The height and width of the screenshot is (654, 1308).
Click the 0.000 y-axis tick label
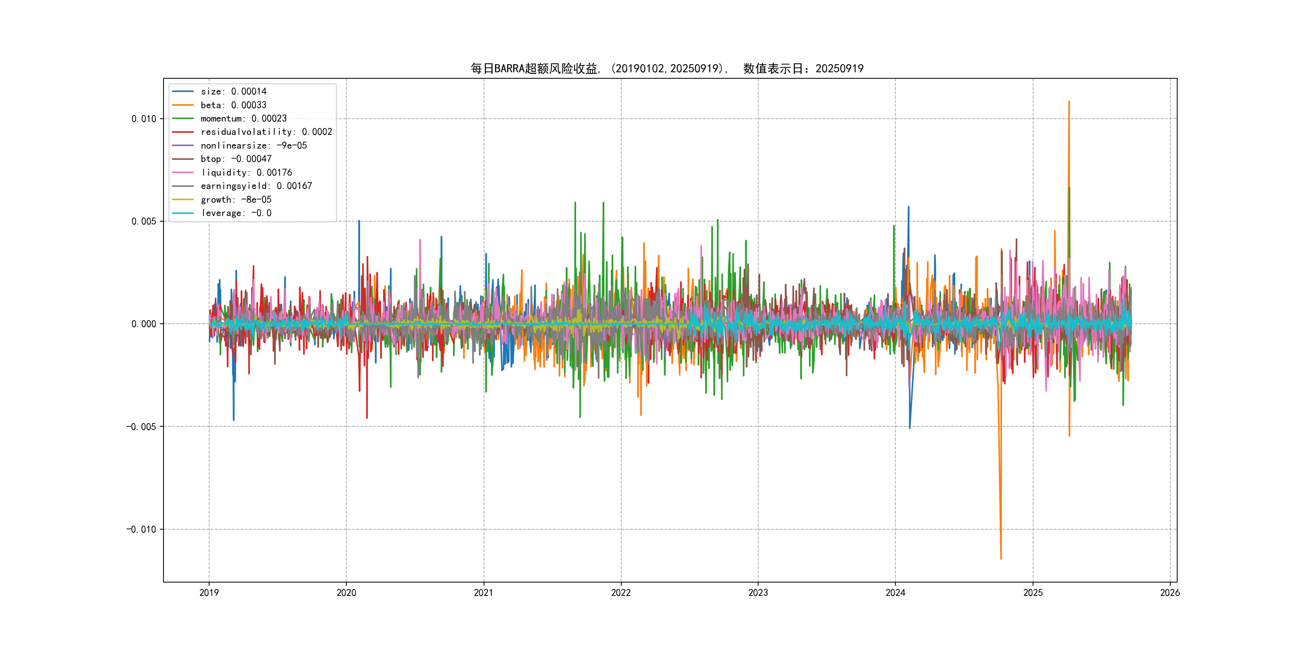tap(144, 324)
